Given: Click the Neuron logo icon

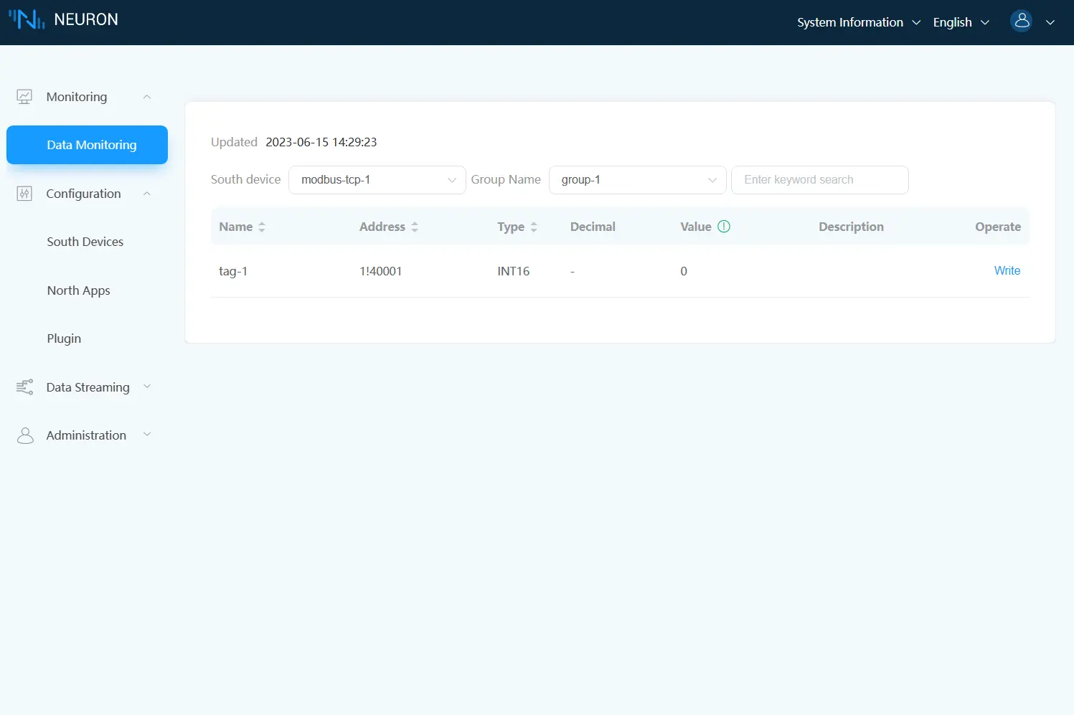Looking at the screenshot, I should click(x=27, y=19).
